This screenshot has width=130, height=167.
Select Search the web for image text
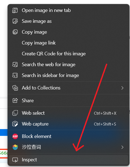[49, 65]
